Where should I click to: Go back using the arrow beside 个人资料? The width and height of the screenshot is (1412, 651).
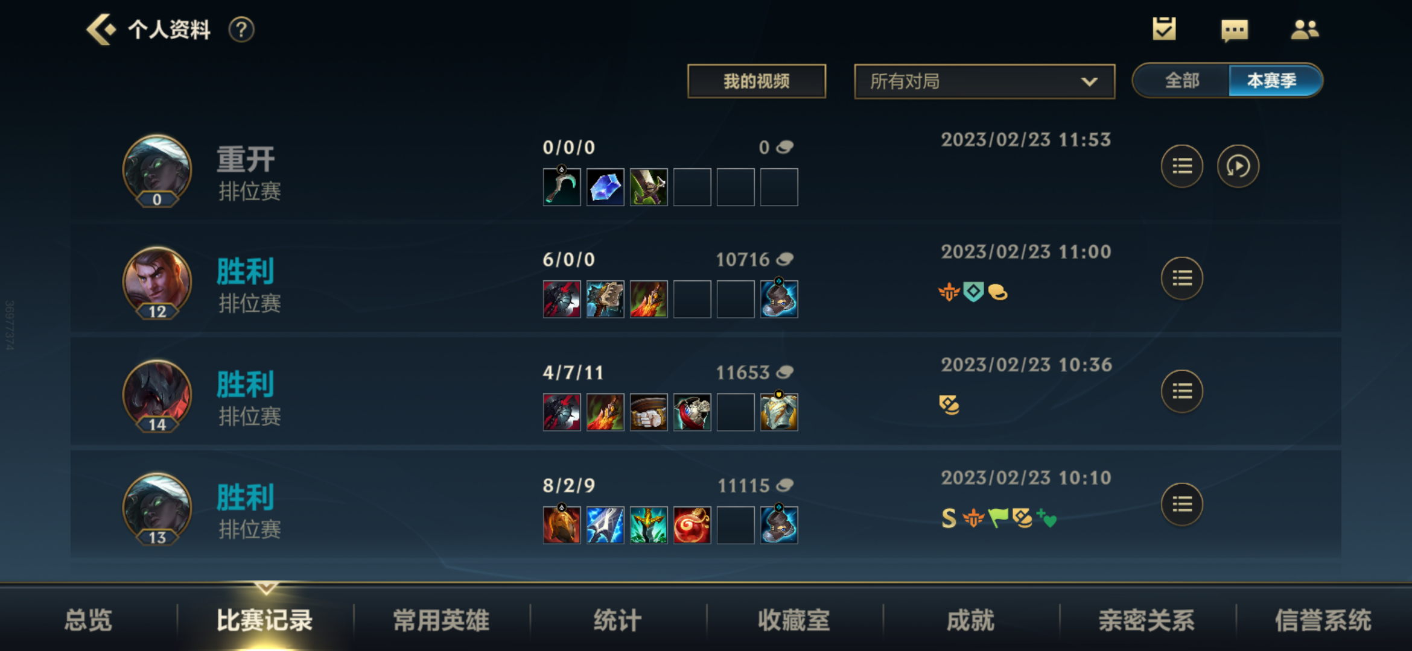(101, 30)
